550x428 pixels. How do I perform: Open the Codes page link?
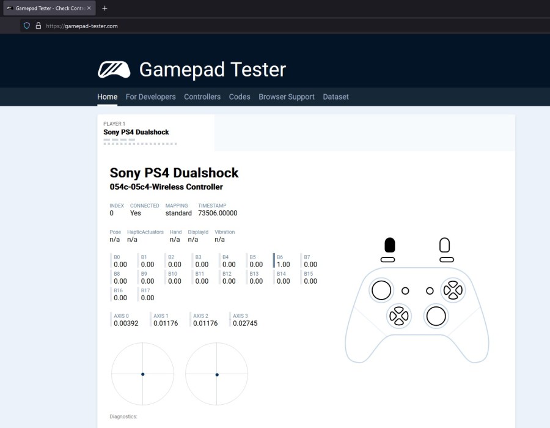[240, 97]
